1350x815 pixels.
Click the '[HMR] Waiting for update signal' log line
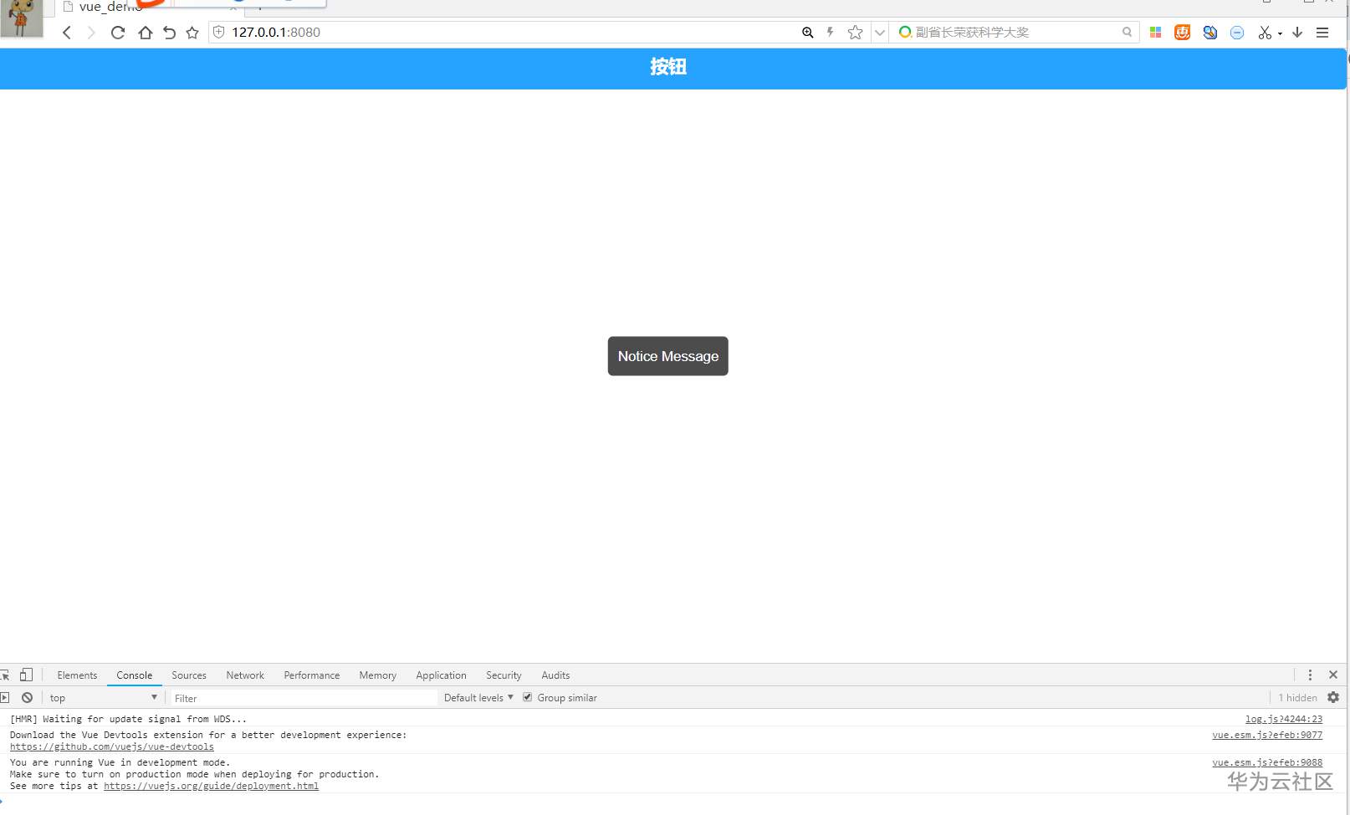coord(128,719)
